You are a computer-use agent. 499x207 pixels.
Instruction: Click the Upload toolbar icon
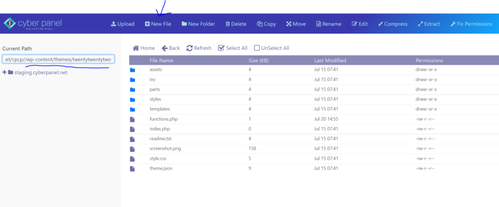click(113, 24)
